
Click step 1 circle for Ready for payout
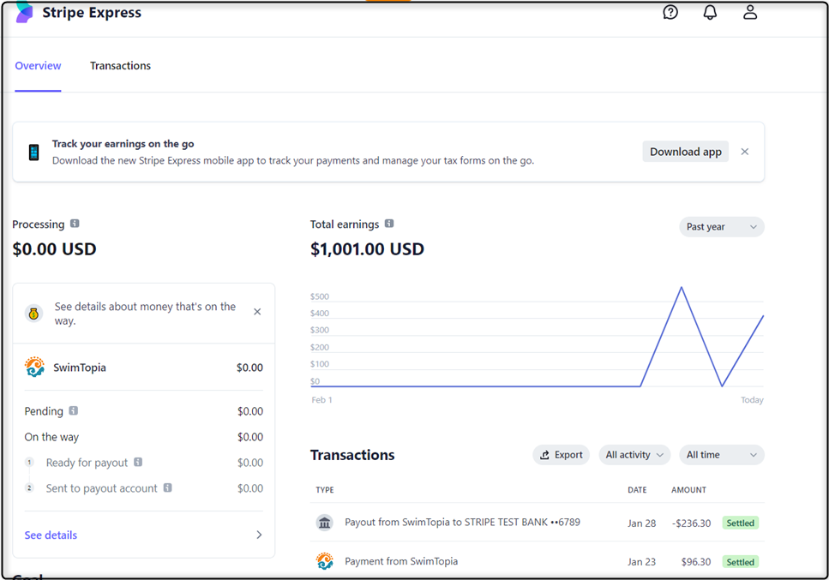coord(29,463)
